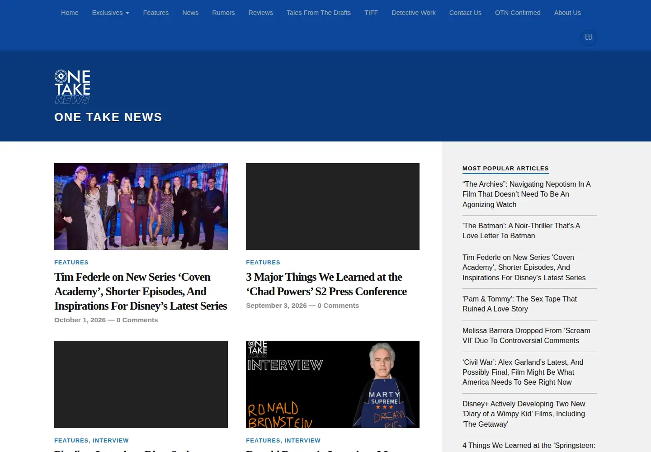Click the ONE TAKE NEWS site title

(108, 117)
